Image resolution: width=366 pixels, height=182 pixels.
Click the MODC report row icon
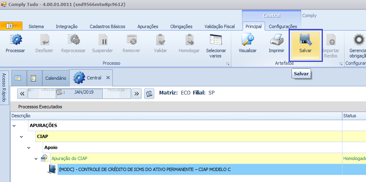(52, 169)
